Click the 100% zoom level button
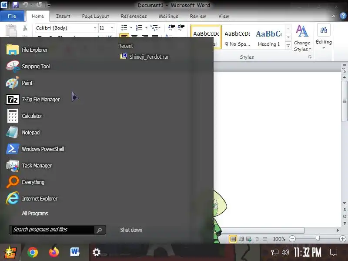Viewport: 348px width, 261px height. pyautogui.click(x=279, y=239)
